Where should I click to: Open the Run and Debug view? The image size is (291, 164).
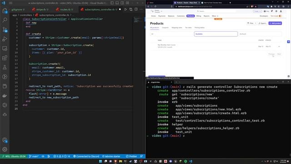[x=5, y=39]
